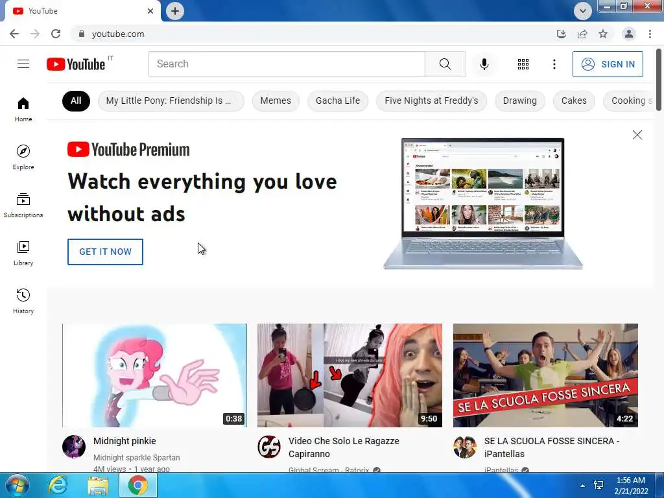Open Subscriptions in the sidebar
The width and height of the screenshot is (664, 498).
[23, 206]
